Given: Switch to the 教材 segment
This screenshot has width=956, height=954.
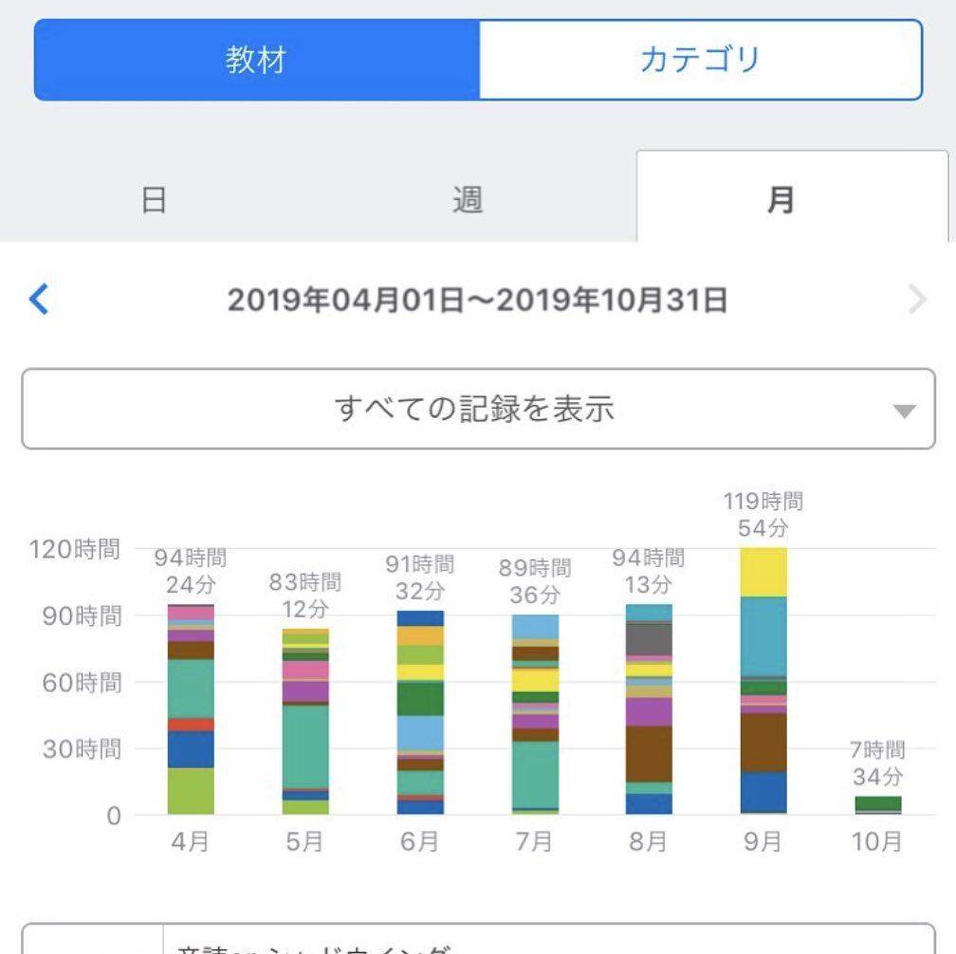Looking at the screenshot, I should click(x=257, y=60).
